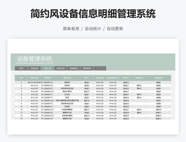The image size is (186, 142).
Task: Click the 报修设备 column header
Action: point(67,78)
